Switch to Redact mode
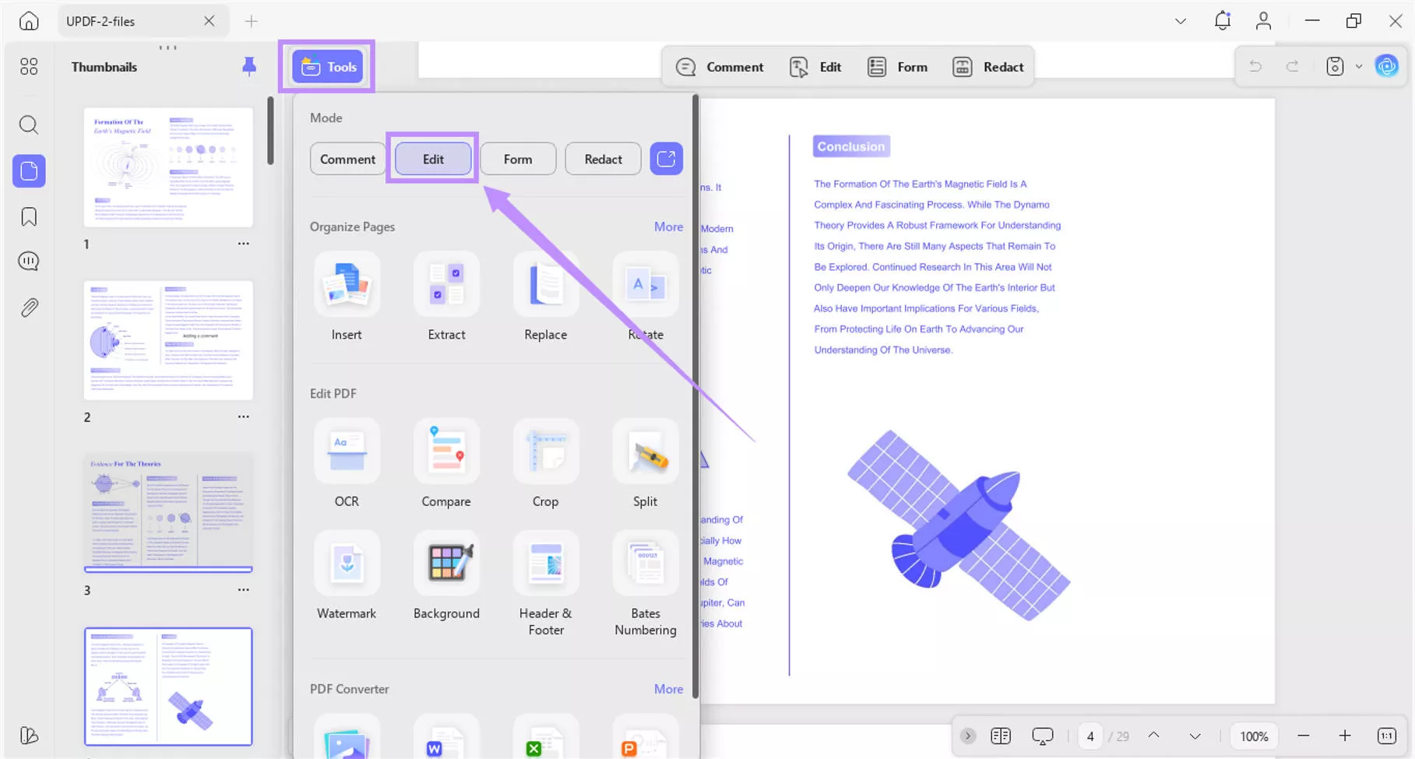Image resolution: width=1415 pixels, height=759 pixels. tap(602, 159)
